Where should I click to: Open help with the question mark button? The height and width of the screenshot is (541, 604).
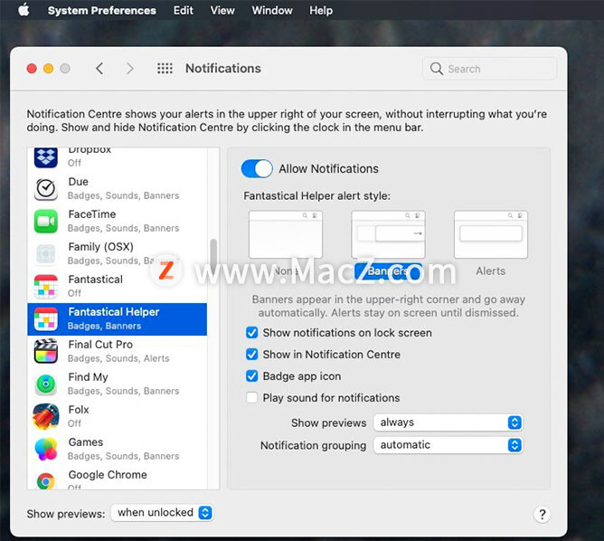(x=542, y=514)
